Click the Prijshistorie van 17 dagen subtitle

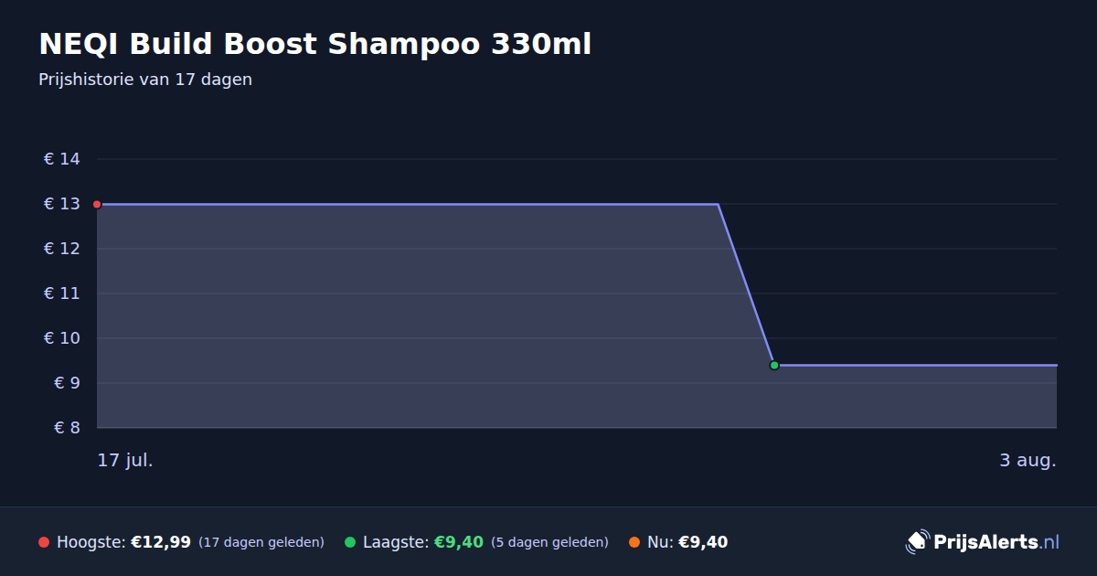[145, 80]
